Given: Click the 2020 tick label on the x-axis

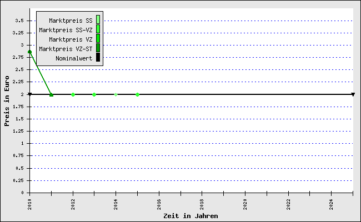Looking at the screenshot, I should 245,204.
